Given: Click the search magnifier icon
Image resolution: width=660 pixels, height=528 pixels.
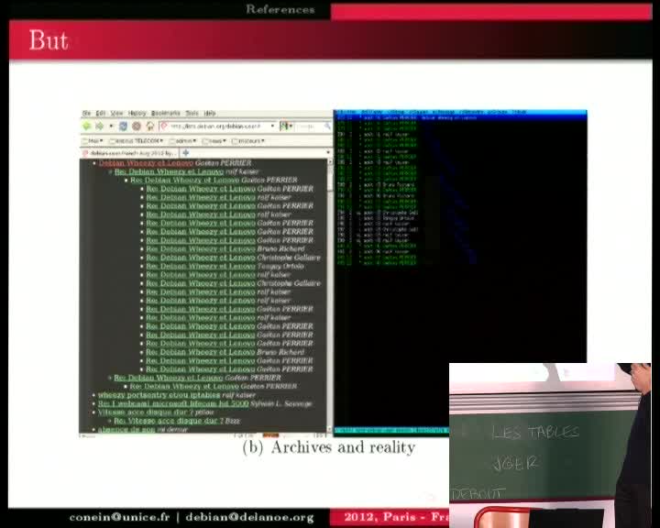Looking at the screenshot, I should point(325,126).
